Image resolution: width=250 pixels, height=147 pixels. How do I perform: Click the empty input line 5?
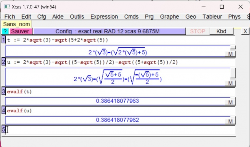coord(119,130)
